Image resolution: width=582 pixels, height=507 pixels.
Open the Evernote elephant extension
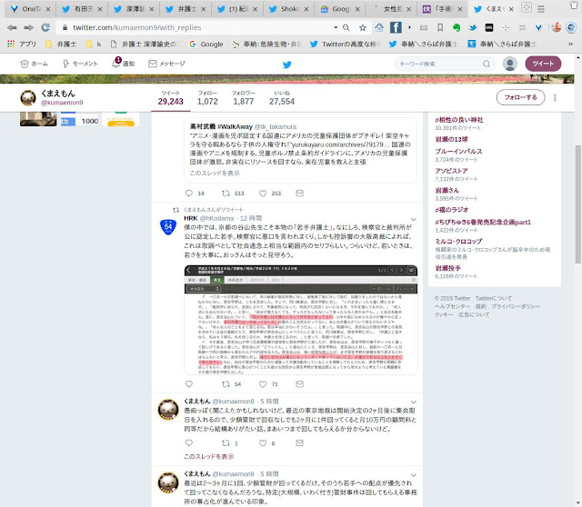point(457,27)
